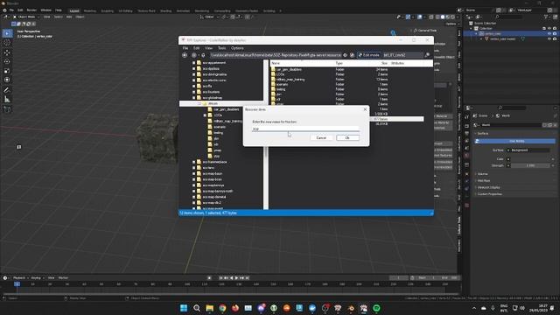560x315 pixels.
Task: Select the Annotate pencil tool
Action: coord(7,90)
